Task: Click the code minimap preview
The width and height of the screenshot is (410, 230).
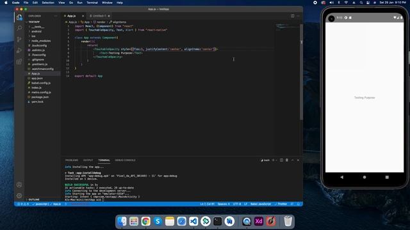Action: point(287,27)
